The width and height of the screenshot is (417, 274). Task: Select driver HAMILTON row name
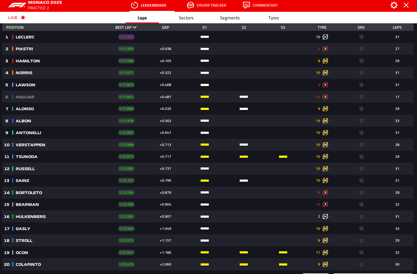pyautogui.click(x=28, y=61)
